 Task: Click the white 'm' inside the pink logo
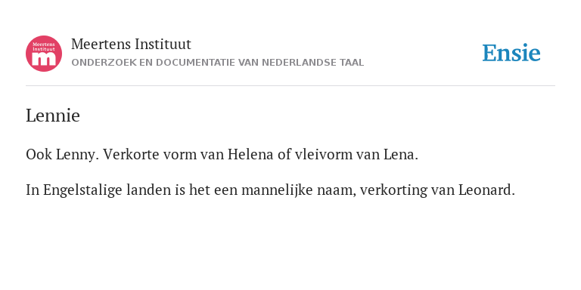(44, 58)
